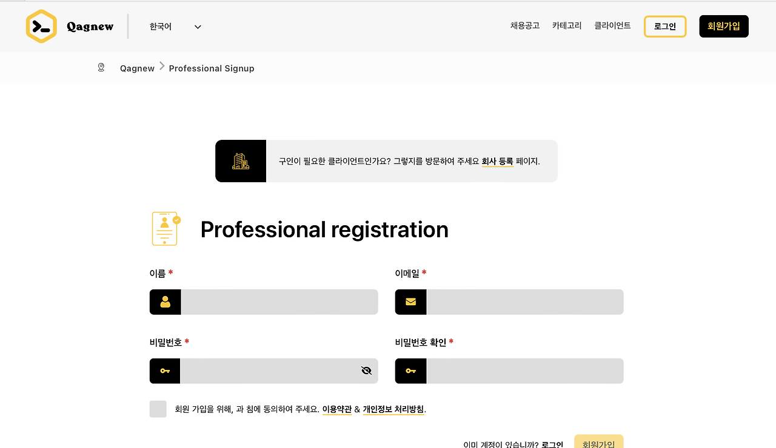Image resolution: width=776 pixels, height=448 pixels.
Task: Click the ID badge icon beside Professional registration
Action: pos(164,229)
